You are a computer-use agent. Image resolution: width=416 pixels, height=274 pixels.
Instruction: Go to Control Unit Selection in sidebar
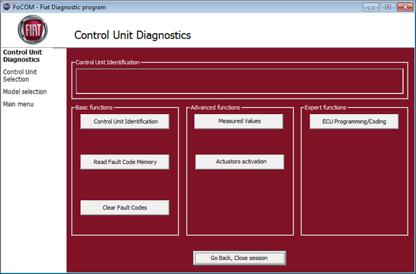click(20, 75)
